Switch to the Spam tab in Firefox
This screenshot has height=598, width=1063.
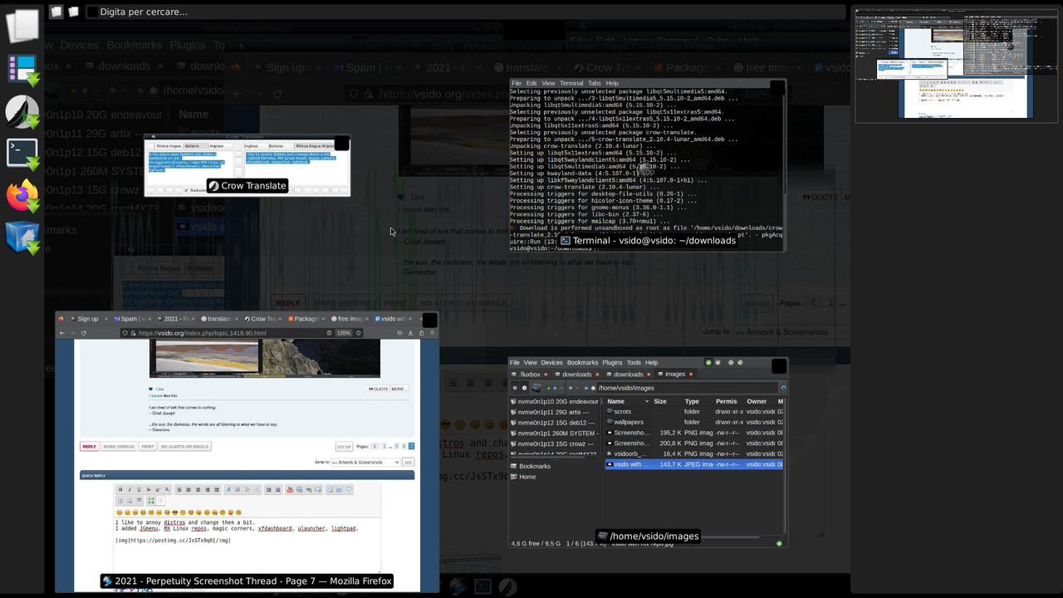131,319
